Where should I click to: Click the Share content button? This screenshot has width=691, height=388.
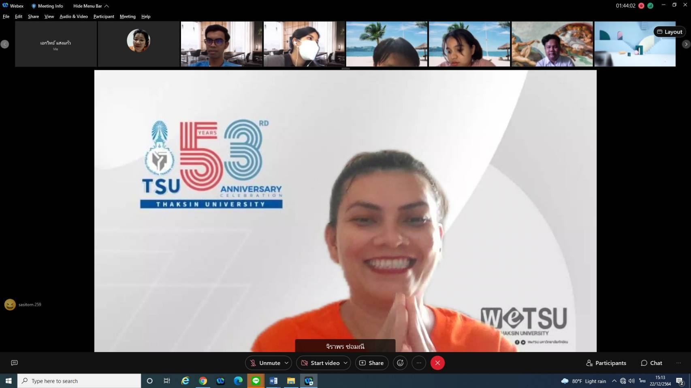[x=372, y=363]
